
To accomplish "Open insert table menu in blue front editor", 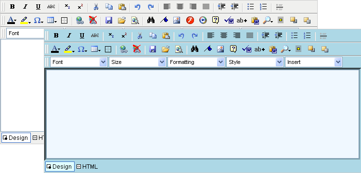I will coord(96,49).
